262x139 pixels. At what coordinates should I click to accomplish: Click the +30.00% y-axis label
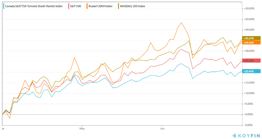[x=249, y=51]
